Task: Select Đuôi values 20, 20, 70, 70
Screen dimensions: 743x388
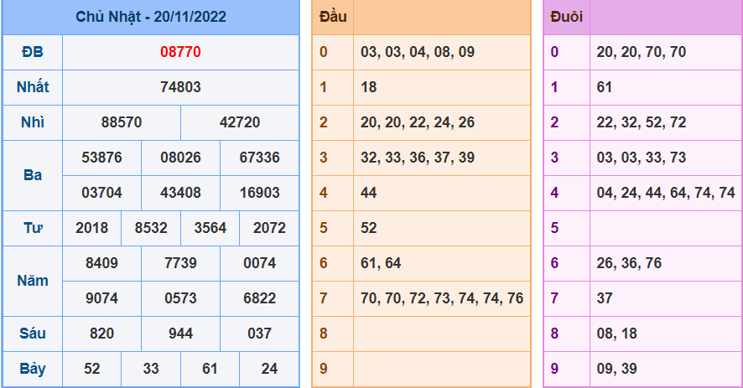Action: [642, 52]
